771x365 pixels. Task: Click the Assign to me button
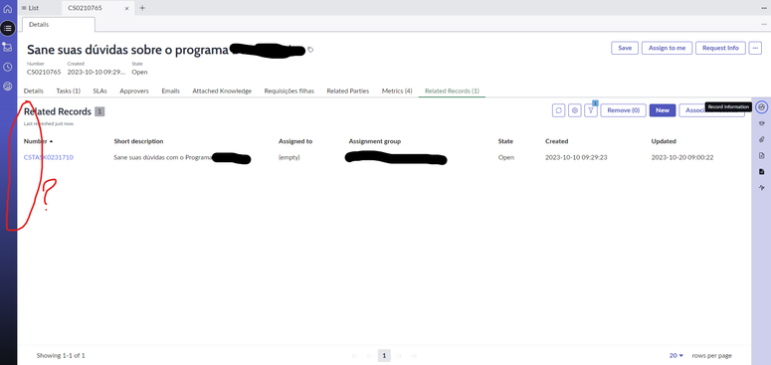point(667,48)
